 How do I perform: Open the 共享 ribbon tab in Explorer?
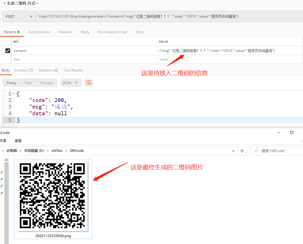coord(3,141)
